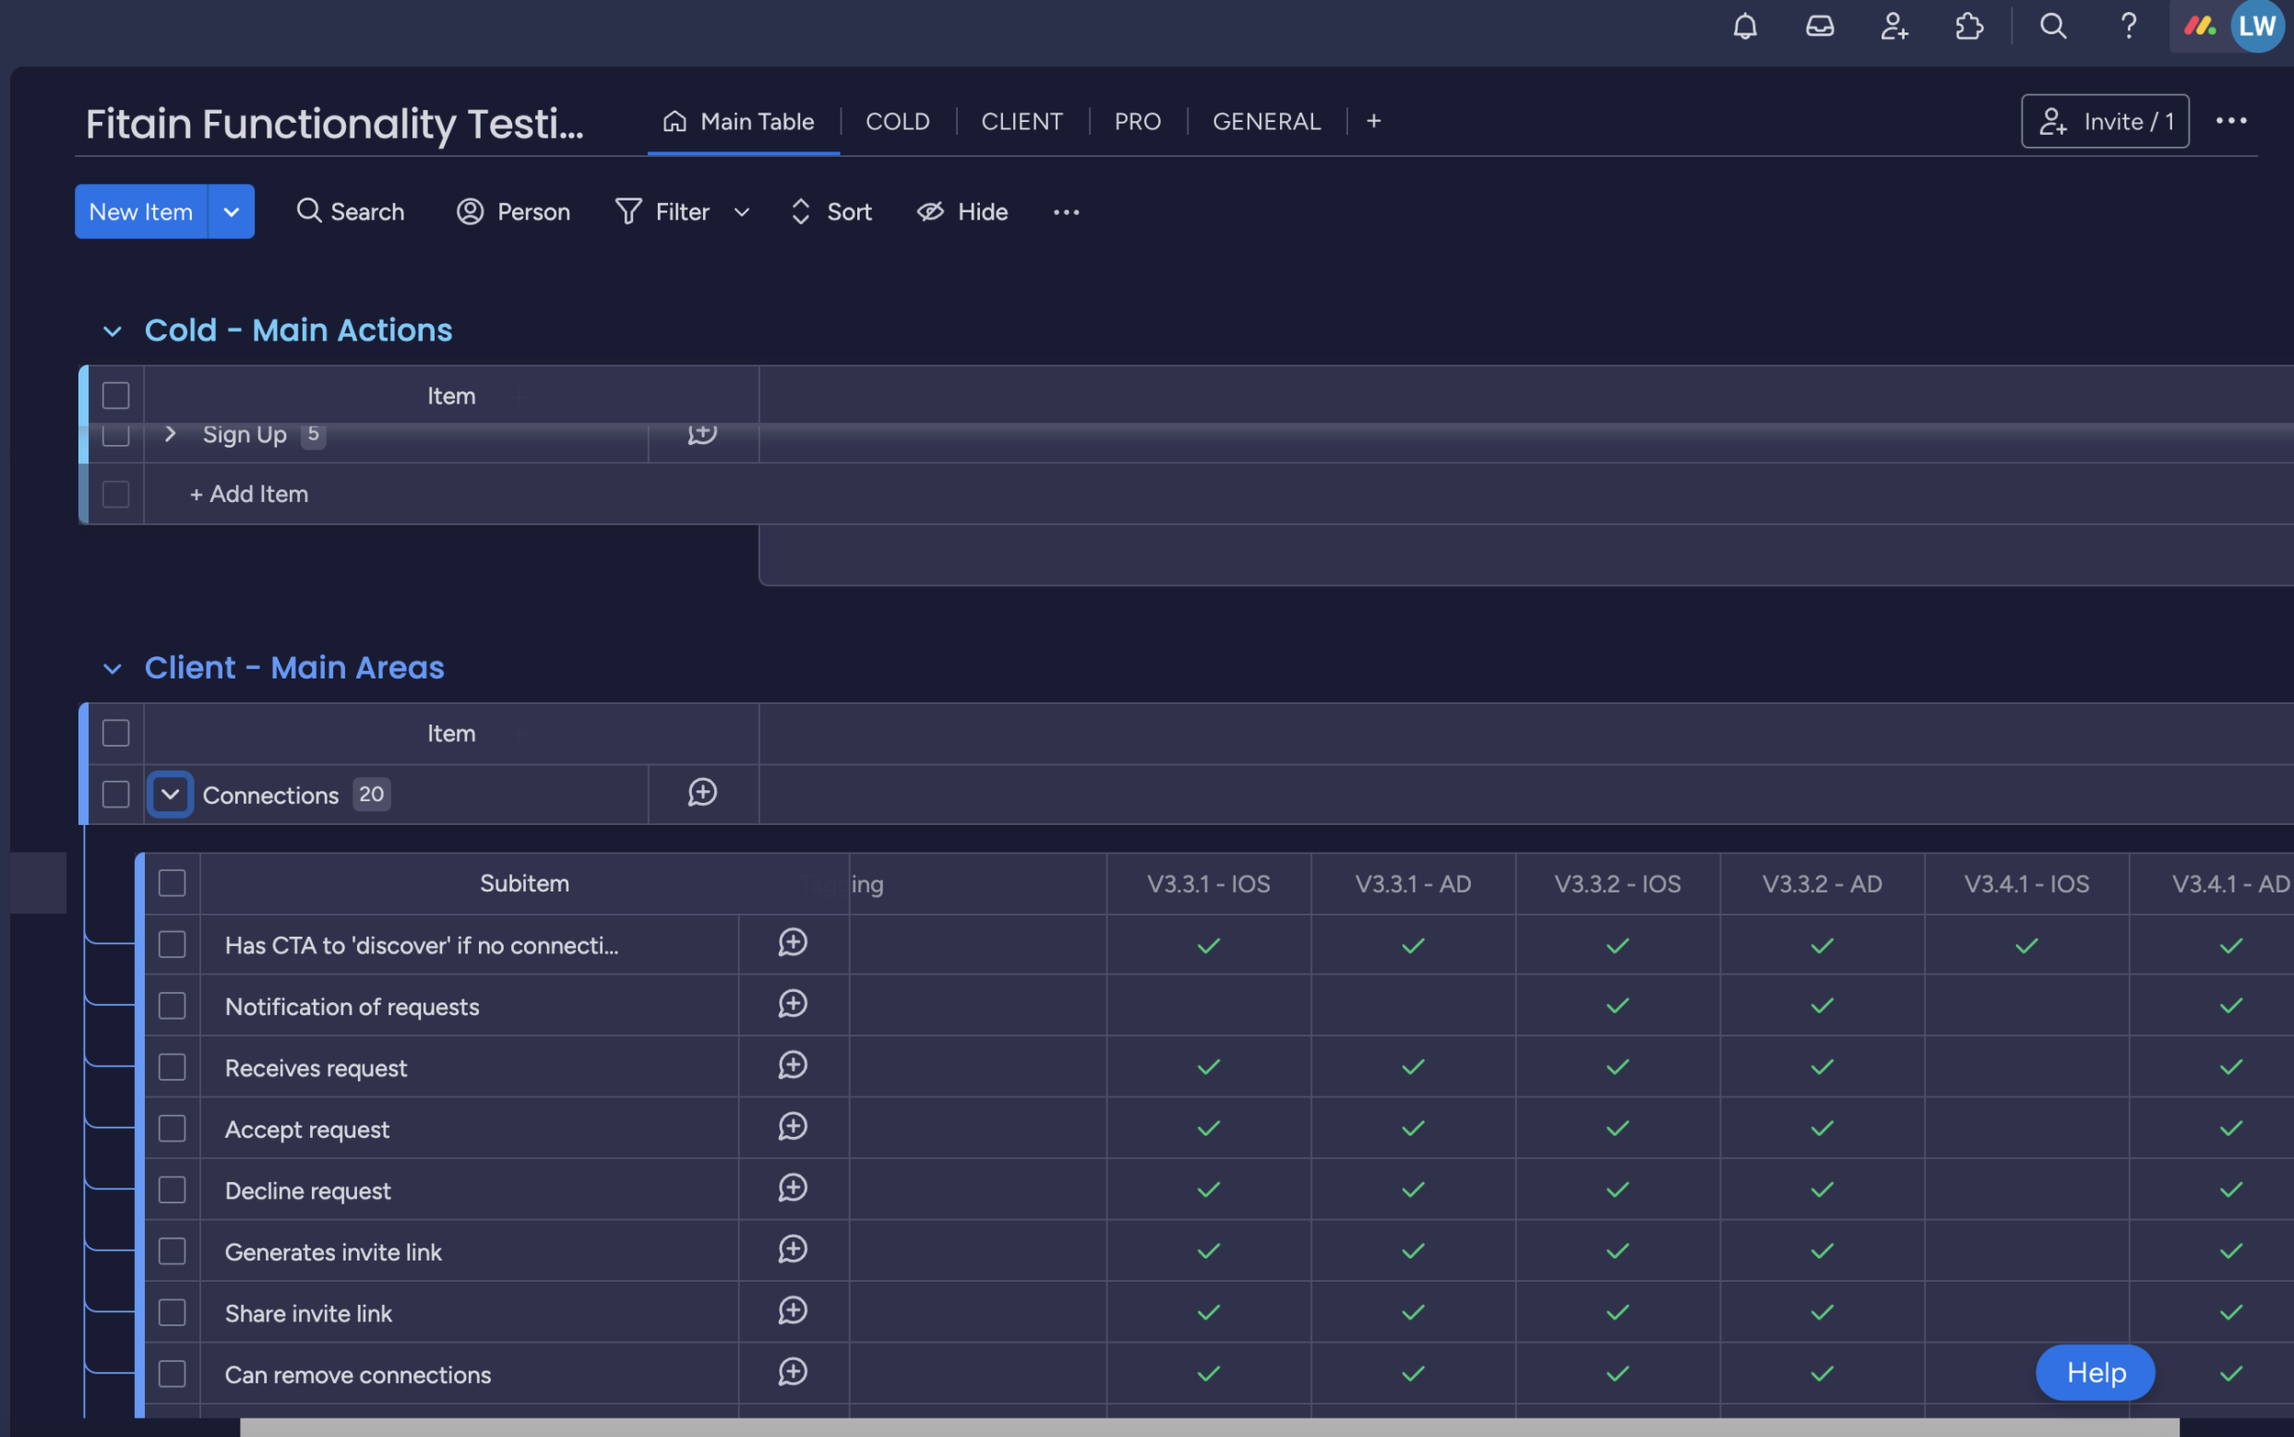This screenshot has height=1437, width=2294.
Task: Select all items in Cold - Main Actions
Action: tap(116, 395)
